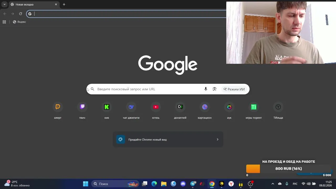336x189 pixels.
Task: Click the magnifier icon in search box
Action: [92, 89]
